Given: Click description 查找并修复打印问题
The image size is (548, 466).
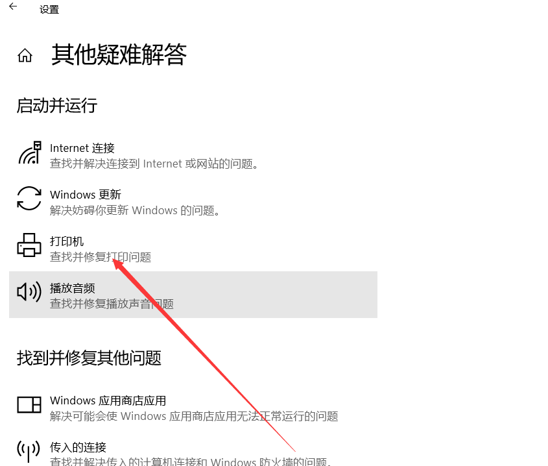Looking at the screenshot, I should 101,257.
